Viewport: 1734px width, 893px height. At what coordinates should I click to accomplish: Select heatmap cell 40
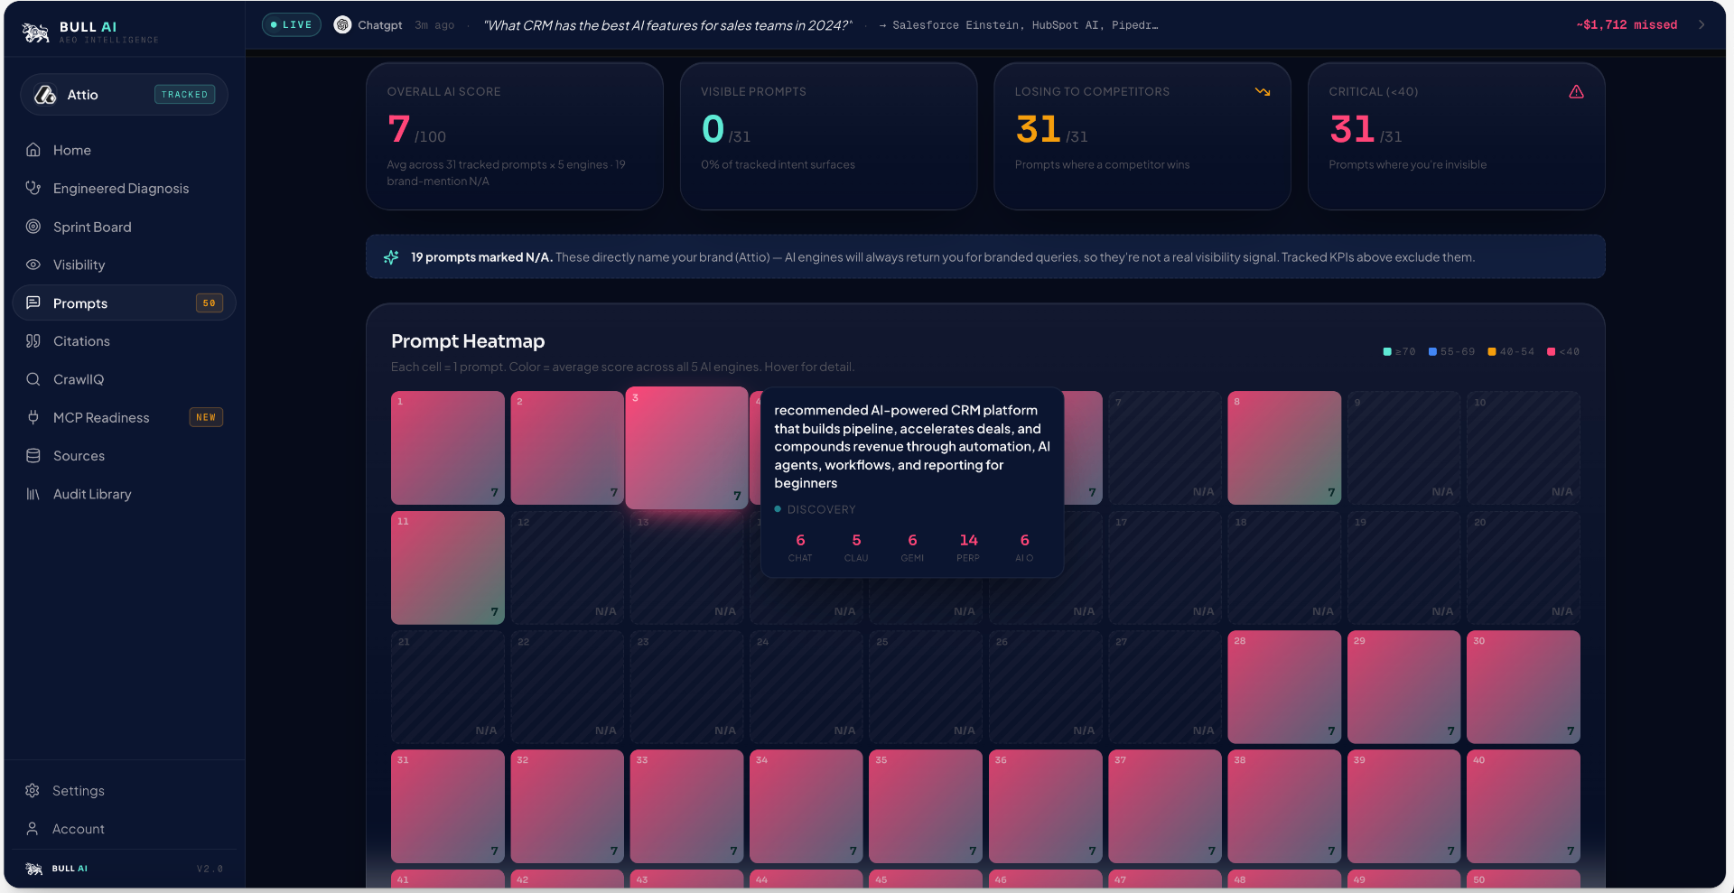click(1524, 806)
